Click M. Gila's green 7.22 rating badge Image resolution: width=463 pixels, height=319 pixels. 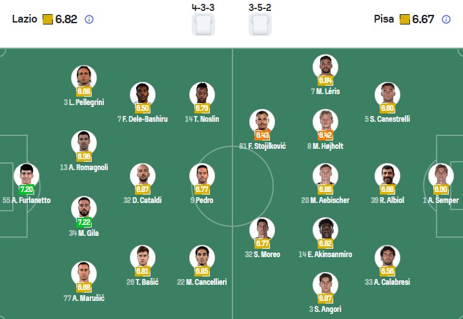[x=84, y=222]
